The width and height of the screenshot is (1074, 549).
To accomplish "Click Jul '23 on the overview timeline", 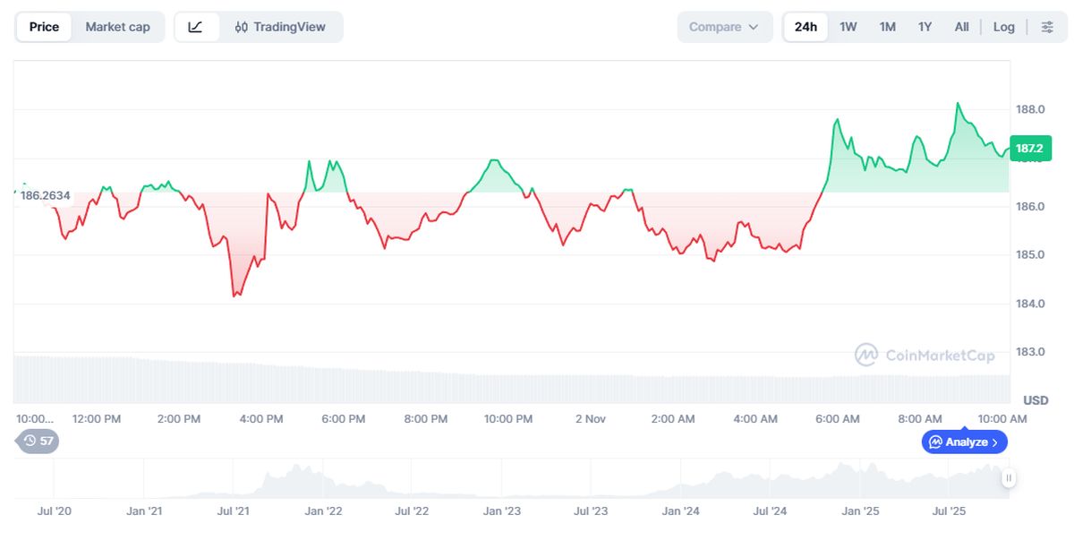I will click(591, 511).
